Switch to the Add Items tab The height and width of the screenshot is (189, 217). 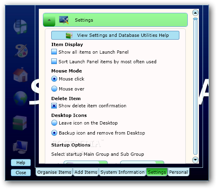click(x=86, y=172)
